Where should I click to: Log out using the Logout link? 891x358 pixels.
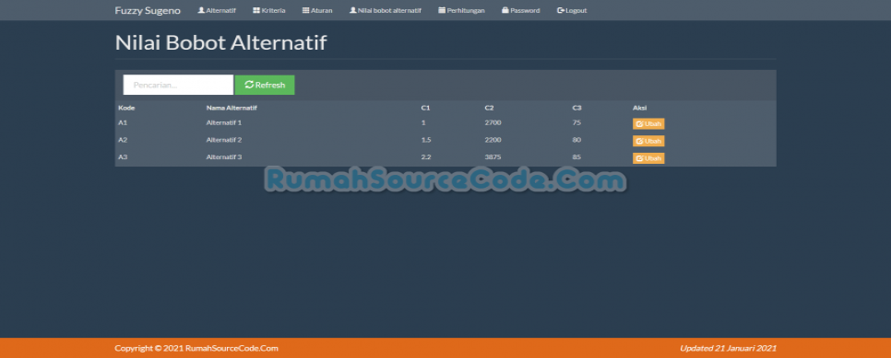572,10
